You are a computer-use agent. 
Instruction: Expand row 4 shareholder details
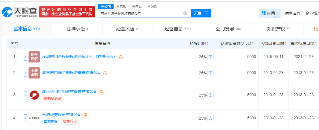pos(25,118)
